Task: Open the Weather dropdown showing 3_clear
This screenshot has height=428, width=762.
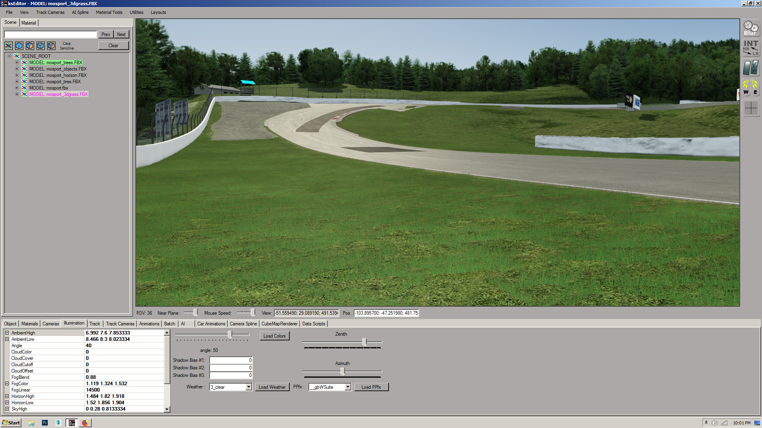Action: (248, 387)
